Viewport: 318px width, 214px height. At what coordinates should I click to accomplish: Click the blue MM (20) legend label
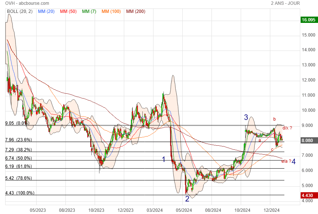pos(46,11)
